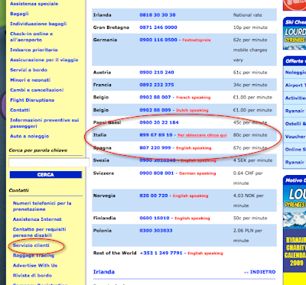The width and height of the screenshot is (306, 285).
Task: Click Norvegia number 820 00 720
Action: point(154,196)
